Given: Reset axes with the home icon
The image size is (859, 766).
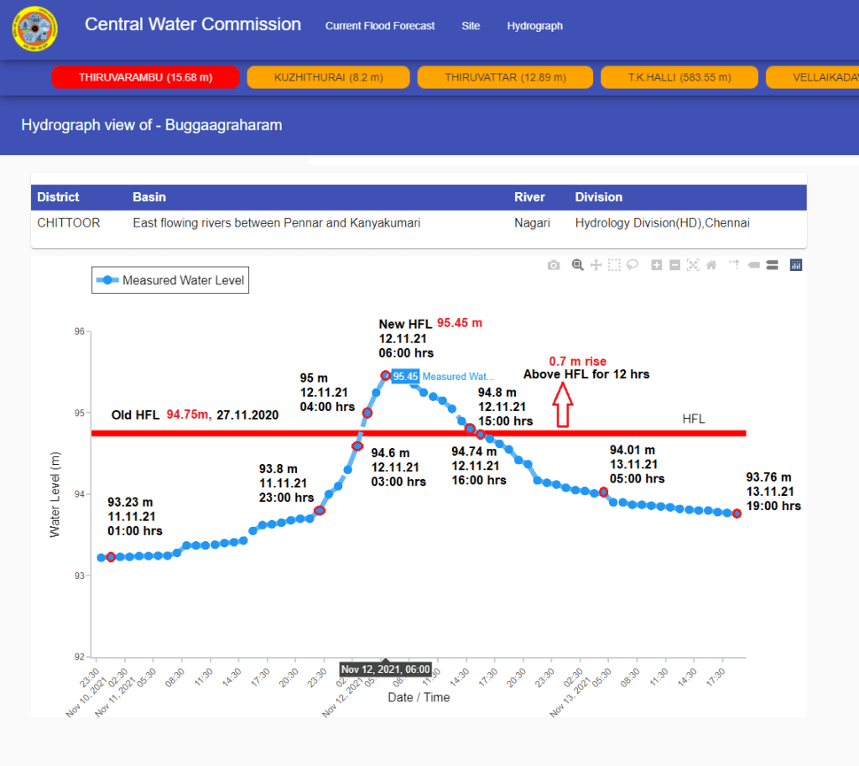Looking at the screenshot, I should click(711, 265).
